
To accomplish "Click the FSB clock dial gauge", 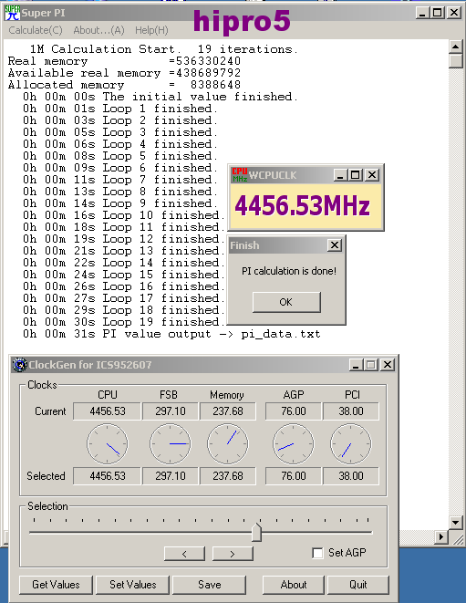I will pos(171,443).
